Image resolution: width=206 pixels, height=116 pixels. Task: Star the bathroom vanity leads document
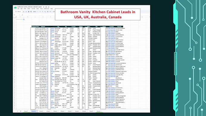coord(44,7)
